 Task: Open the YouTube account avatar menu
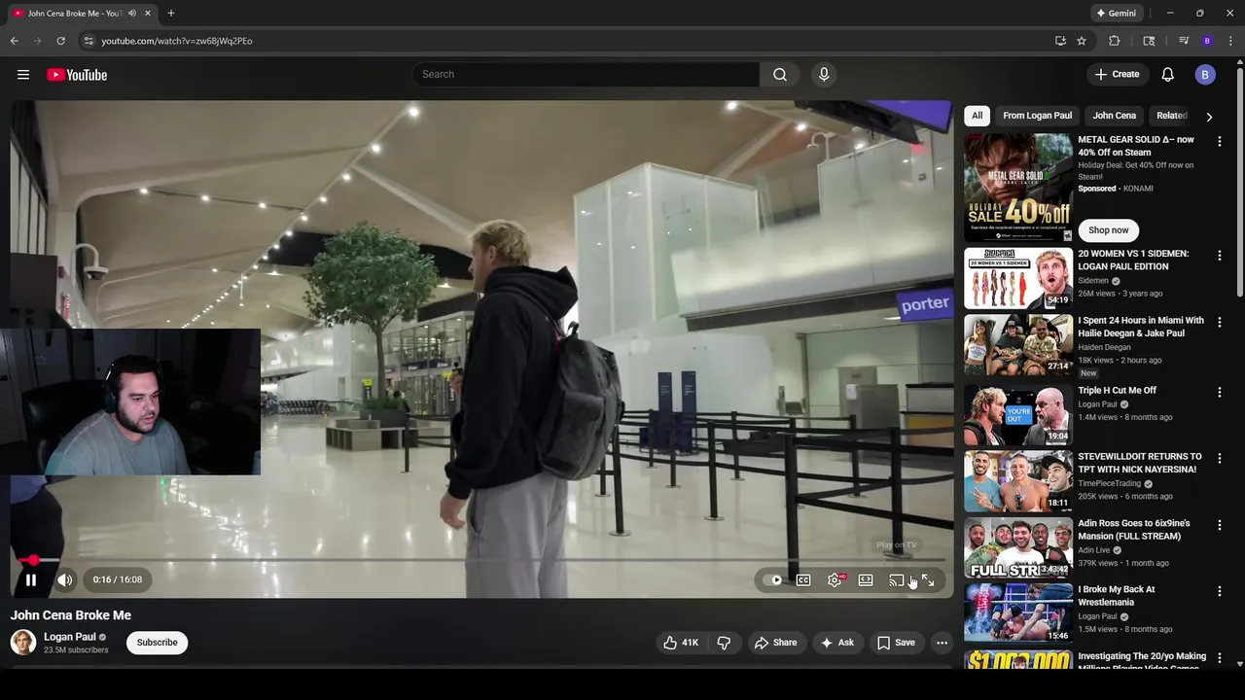(1205, 75)
